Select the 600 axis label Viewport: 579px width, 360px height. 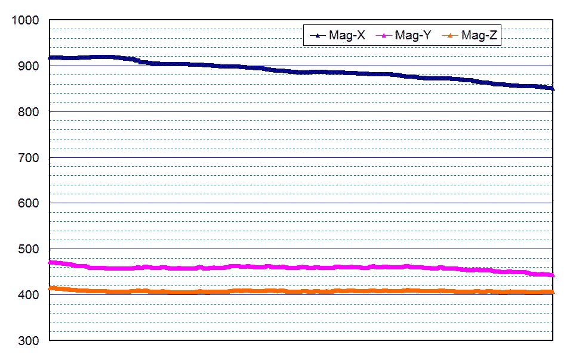[x=29, y=203]
